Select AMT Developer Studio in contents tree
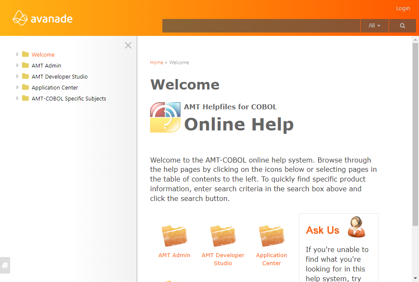Image resolution: width=419 pixels, height=282 pixels. 60,76
